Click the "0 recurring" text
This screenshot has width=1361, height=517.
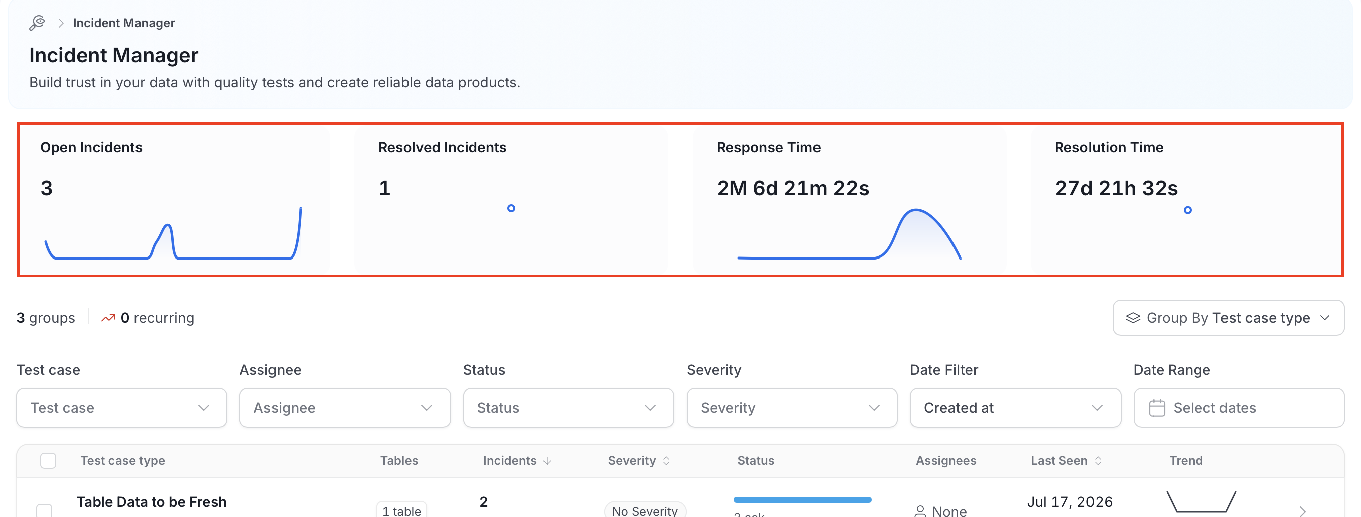point(158,318)
